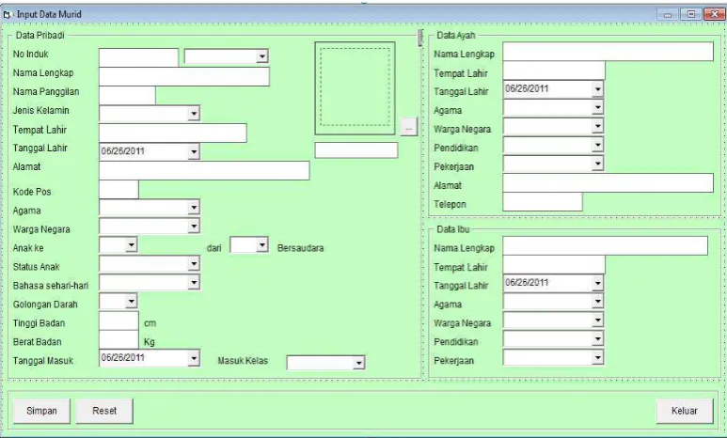This screenshot has height=438, width=727.
Task: Click the form icon in title bar
Action: tap(7, 15)
